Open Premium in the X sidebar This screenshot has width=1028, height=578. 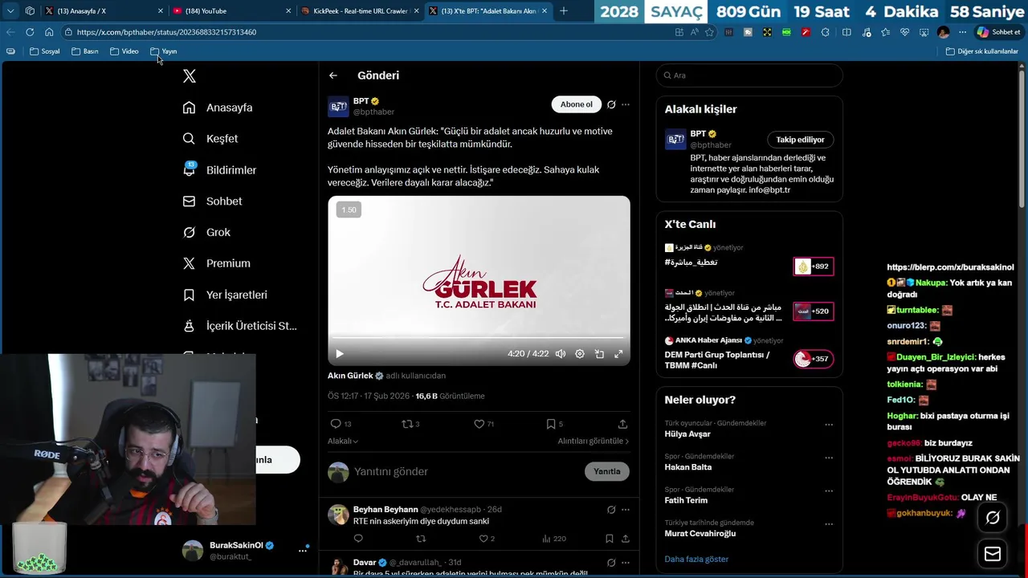216,263
